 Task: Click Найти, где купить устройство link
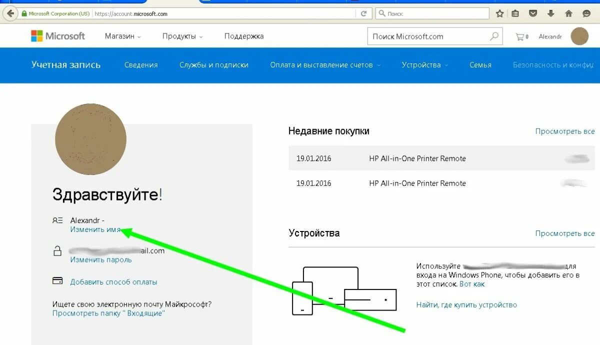coord(466,304)
